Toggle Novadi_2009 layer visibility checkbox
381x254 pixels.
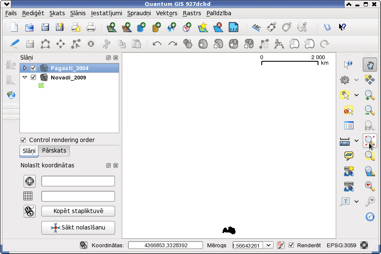coord(33,77)
